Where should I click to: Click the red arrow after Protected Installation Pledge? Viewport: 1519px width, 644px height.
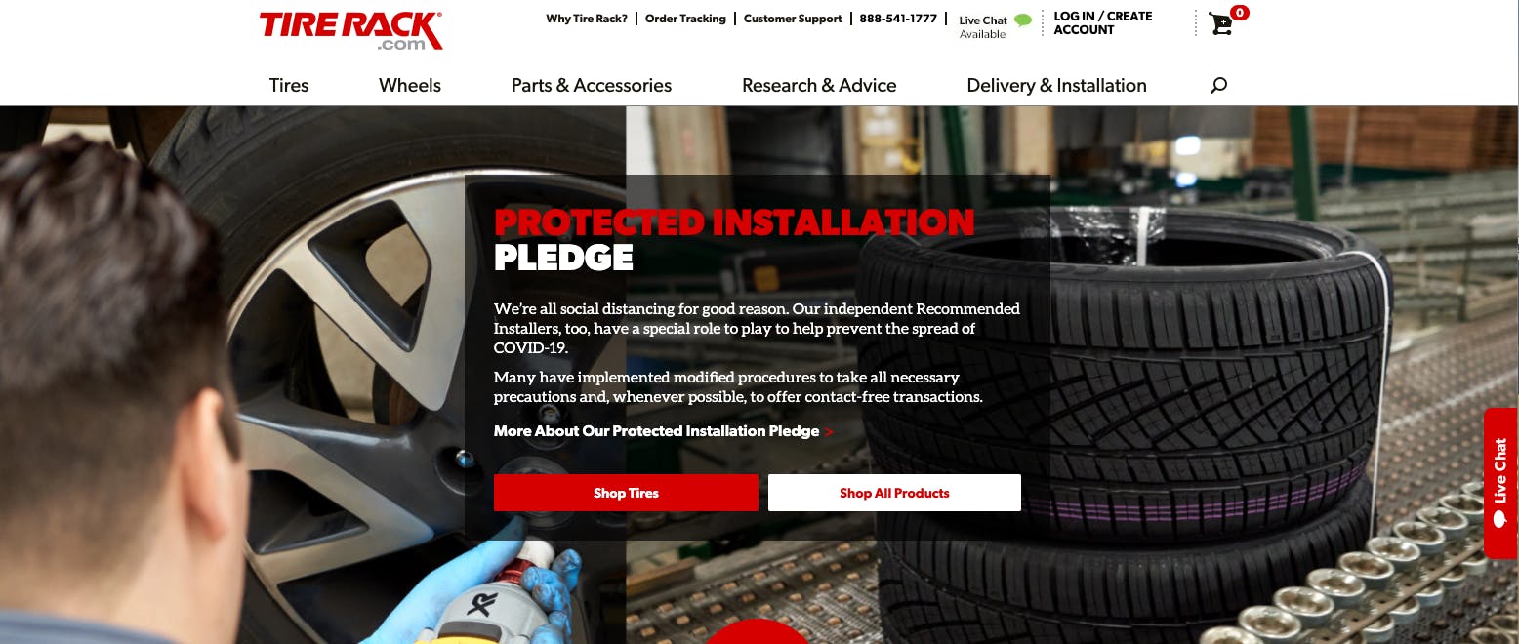pyautogui.click(x=829, y=431)
